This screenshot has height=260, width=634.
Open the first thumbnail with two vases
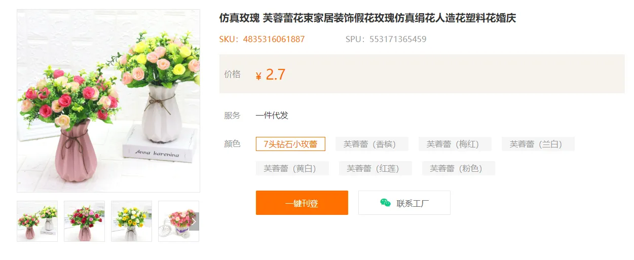[37, 221]
